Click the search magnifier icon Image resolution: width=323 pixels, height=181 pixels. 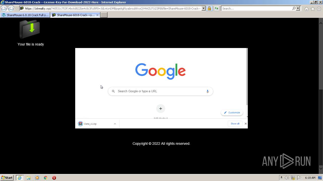[x=294, y=8]
